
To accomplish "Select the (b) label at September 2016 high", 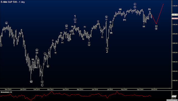I will coord(149,9).
